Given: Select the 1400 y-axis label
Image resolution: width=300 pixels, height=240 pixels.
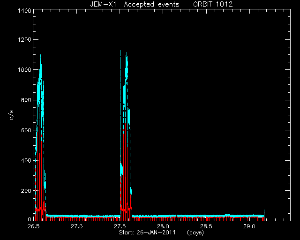Looking at the screenshot, I should click(x=24, y=11).
